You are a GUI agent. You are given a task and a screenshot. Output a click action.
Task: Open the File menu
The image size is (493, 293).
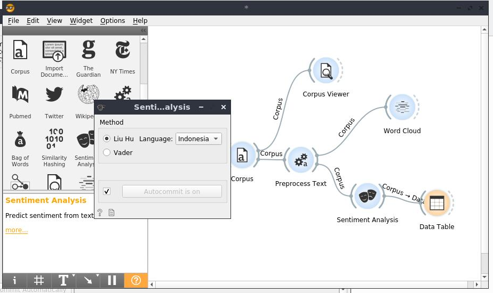click(x=13, y=21)
